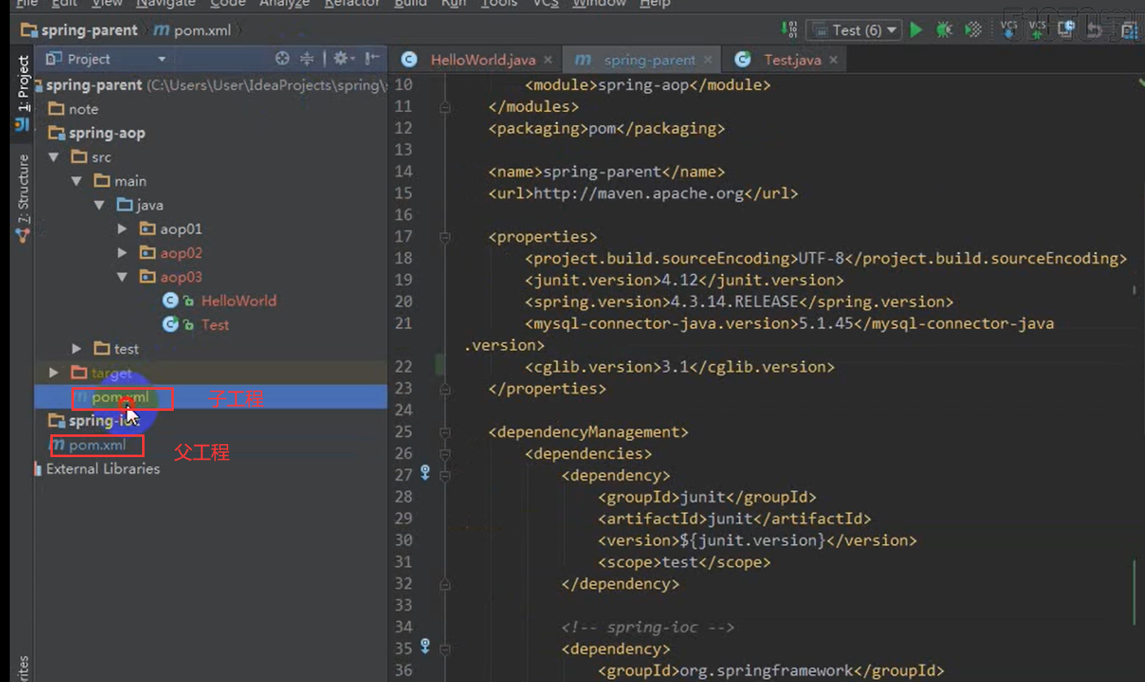Collapse the aop03 package

click(x=123, y=277)
